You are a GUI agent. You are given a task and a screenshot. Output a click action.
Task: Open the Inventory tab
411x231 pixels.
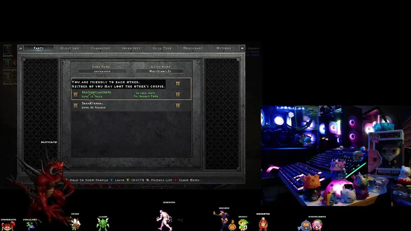tap(131, 48)
